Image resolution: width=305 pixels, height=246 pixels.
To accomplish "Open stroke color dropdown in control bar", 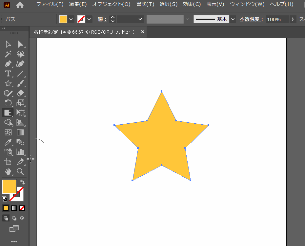I will pos(89,19).
